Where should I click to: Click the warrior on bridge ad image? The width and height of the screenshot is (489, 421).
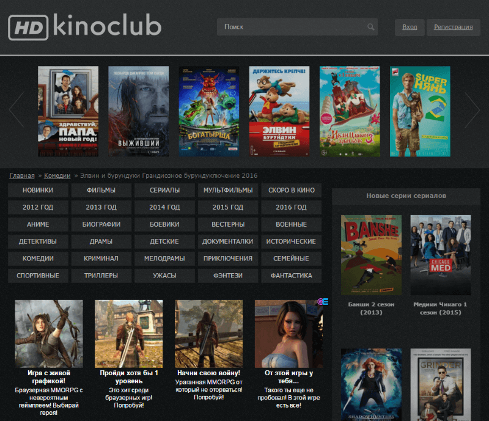[208, 334]
